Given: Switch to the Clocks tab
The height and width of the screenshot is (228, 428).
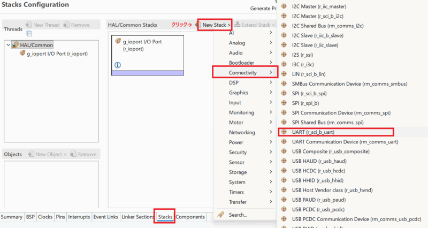Looking at the screenshot, I should tap(45, 217).
